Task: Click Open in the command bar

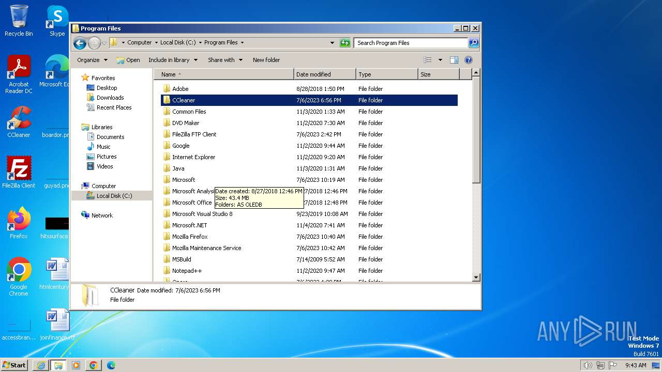Action: point(128,60)
